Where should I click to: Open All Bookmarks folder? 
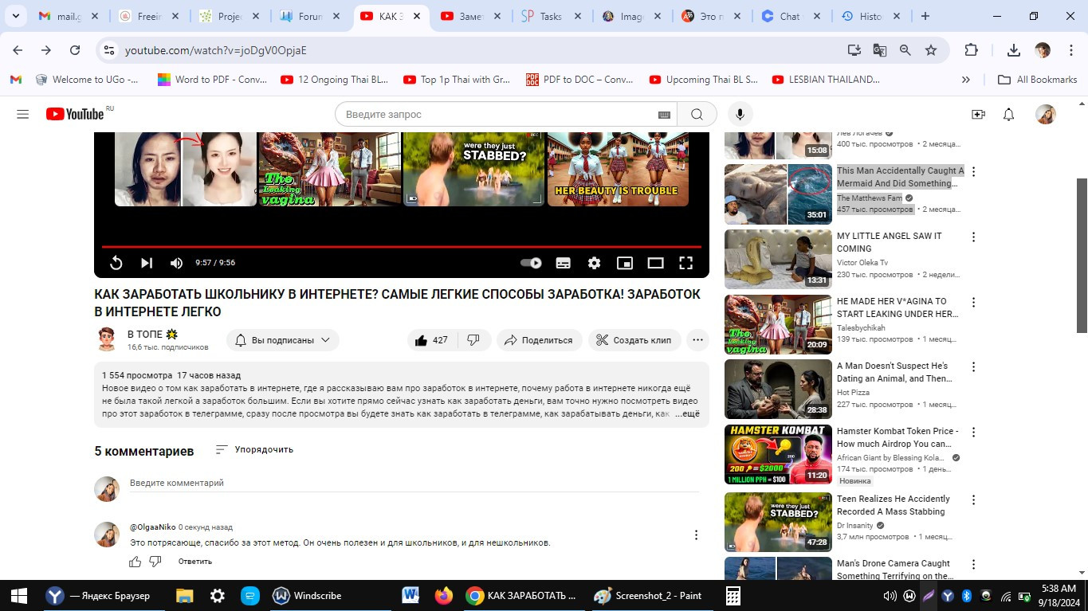pyautogui.click(x=1037, y=80)
